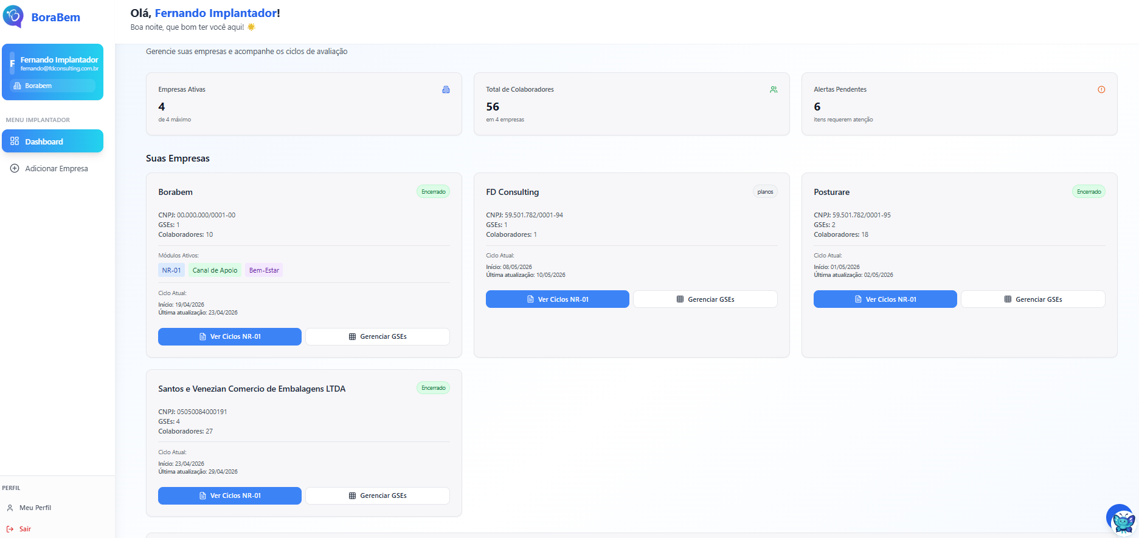This screenshot has width=1139, height=538.
Task: Click the Encerrado badge on Posturare card
Action: click(1089, 192)
